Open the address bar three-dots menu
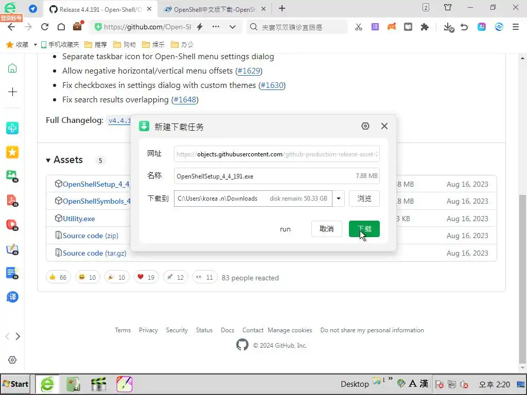The height and width of the screenshot is (395, 527). (x=216, y=27)
